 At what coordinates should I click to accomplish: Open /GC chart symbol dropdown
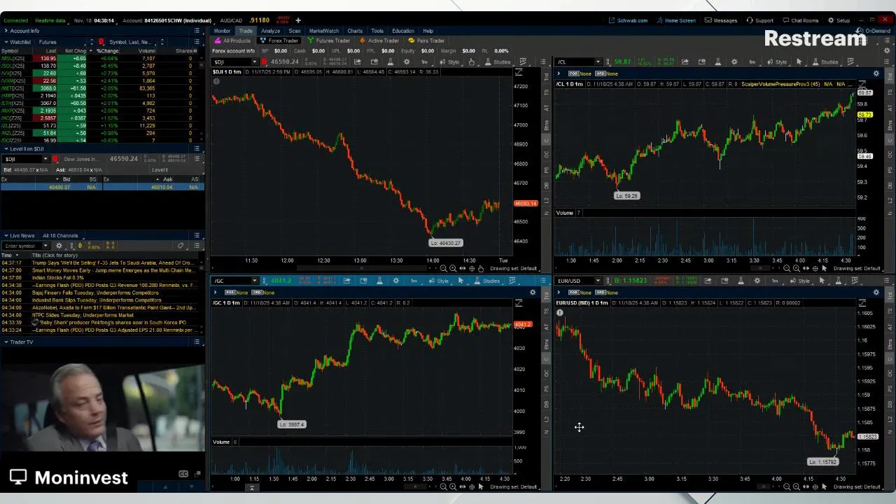[255, 281]
